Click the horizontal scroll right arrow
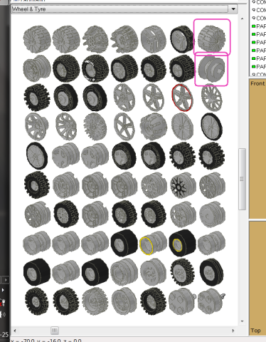Screen dimensions: 266x342 click(233, 331)
